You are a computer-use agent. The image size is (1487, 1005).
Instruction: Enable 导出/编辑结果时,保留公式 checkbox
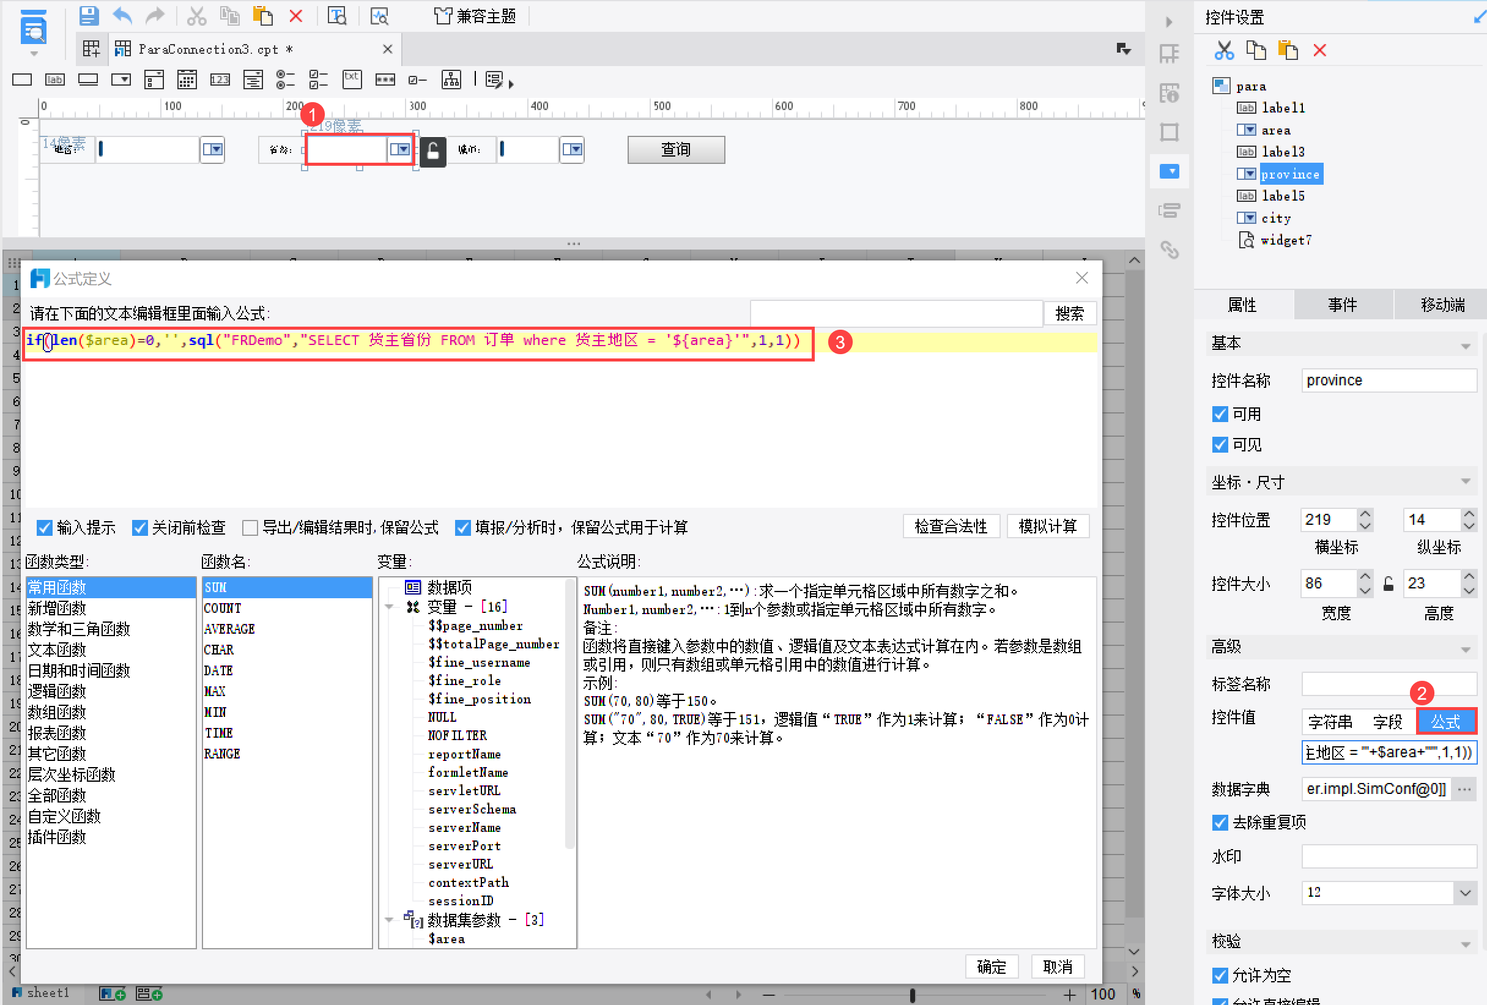pos(250,528)
